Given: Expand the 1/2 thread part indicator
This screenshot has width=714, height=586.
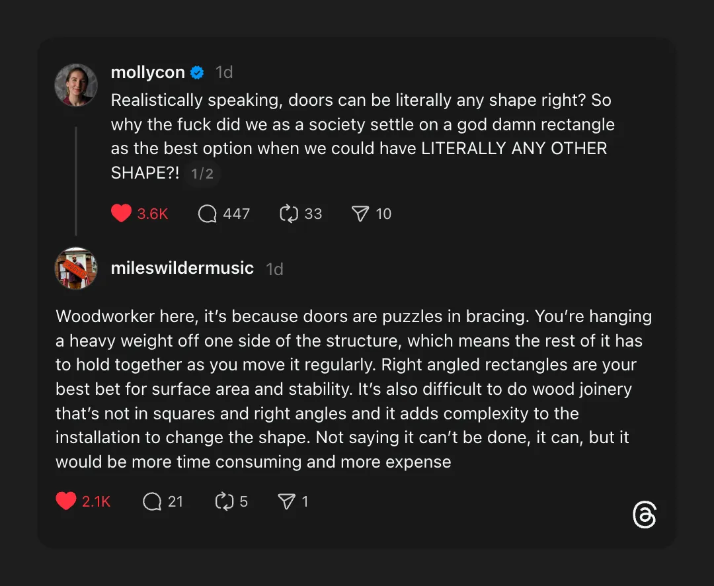Looking at the screenshot, I should click(x=202, y=174).
